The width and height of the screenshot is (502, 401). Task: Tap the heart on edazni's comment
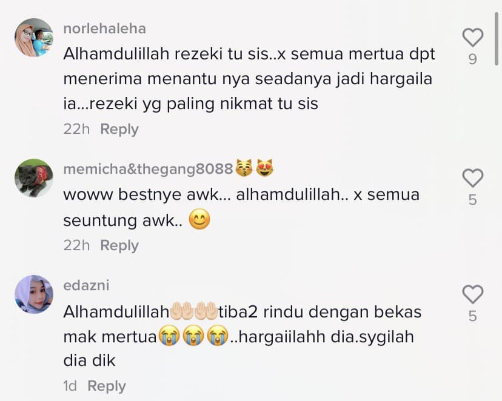pyautogui.click(x=472, y=294)
